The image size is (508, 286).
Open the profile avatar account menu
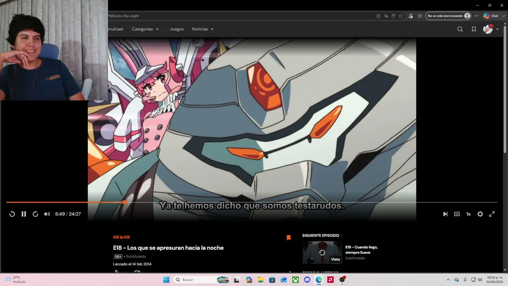pos(491,29)
